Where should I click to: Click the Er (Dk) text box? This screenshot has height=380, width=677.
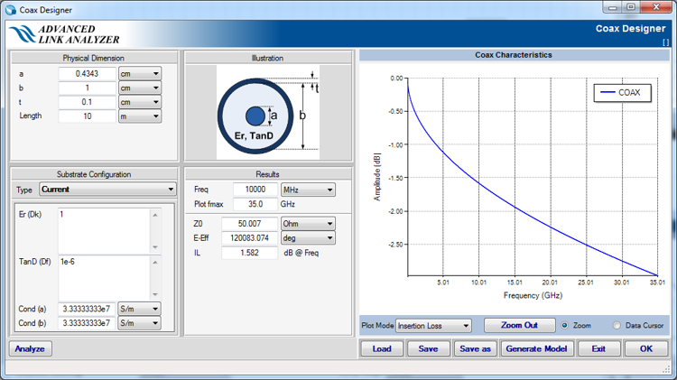(x=104, y=228)
